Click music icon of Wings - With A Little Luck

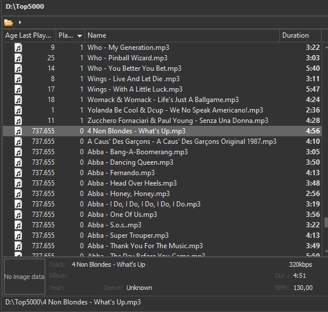click(x=18, y=89)
